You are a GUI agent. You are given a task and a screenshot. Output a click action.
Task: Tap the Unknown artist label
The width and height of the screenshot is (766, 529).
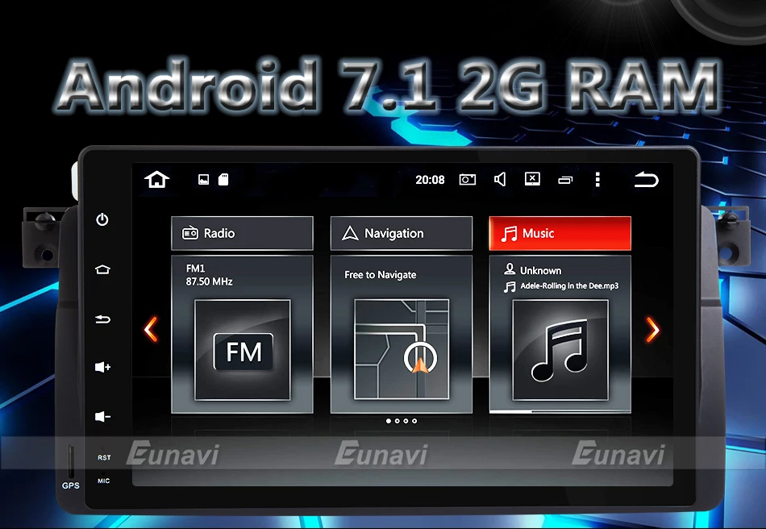tap(541, 270)
